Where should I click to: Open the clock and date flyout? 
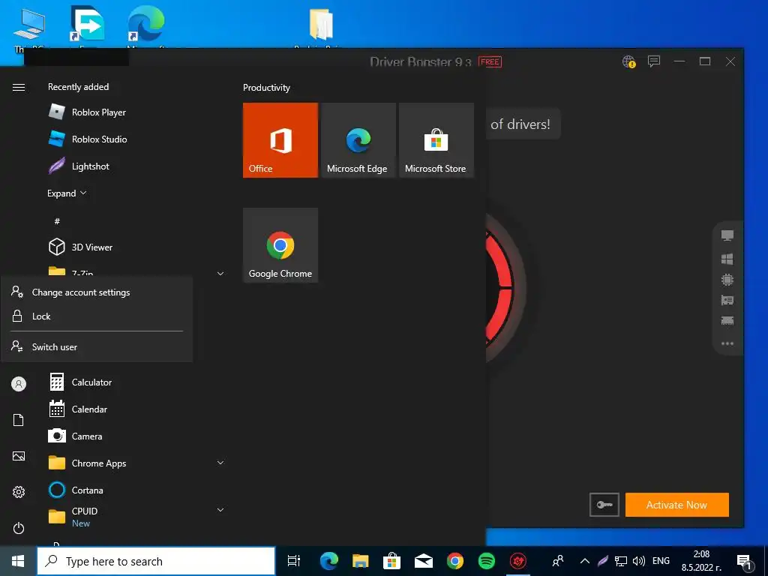[x=701, y=561]
